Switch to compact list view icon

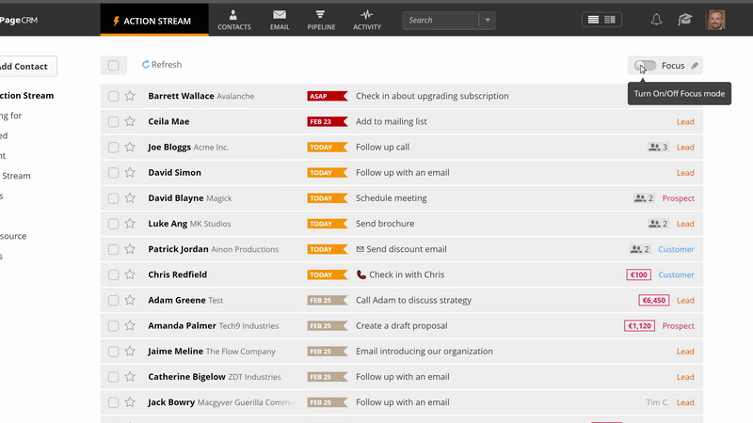coord(593,20)
